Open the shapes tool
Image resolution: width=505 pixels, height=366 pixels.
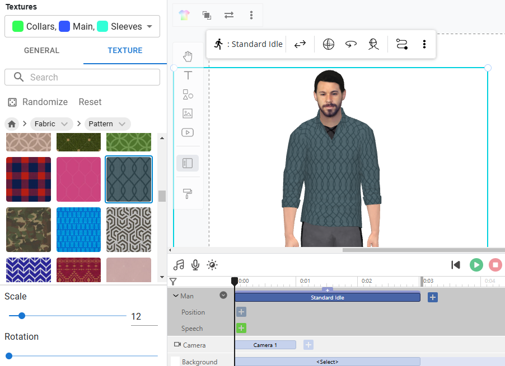[188, 94]
